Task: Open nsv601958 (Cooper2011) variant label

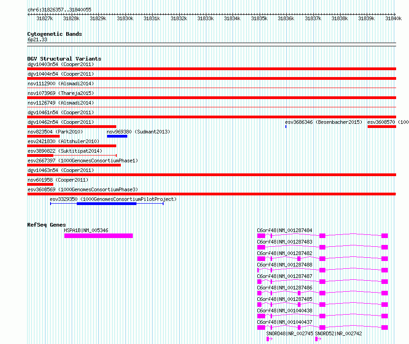Action: click(58, 180)
